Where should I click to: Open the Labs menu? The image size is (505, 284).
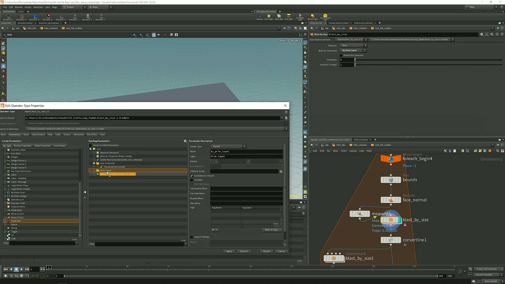point(47,7)
